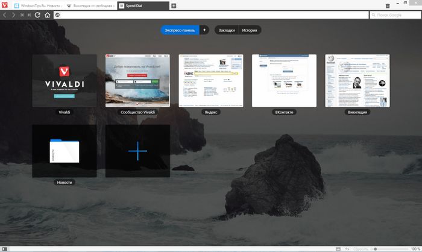Go to the Home page
Screen dimensions: 422x252
pos(47,14)
